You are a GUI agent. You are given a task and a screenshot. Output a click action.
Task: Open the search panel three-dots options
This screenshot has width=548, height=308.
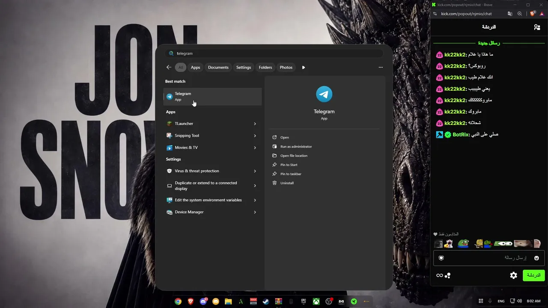pyautogui.click(x=381, y=67)
